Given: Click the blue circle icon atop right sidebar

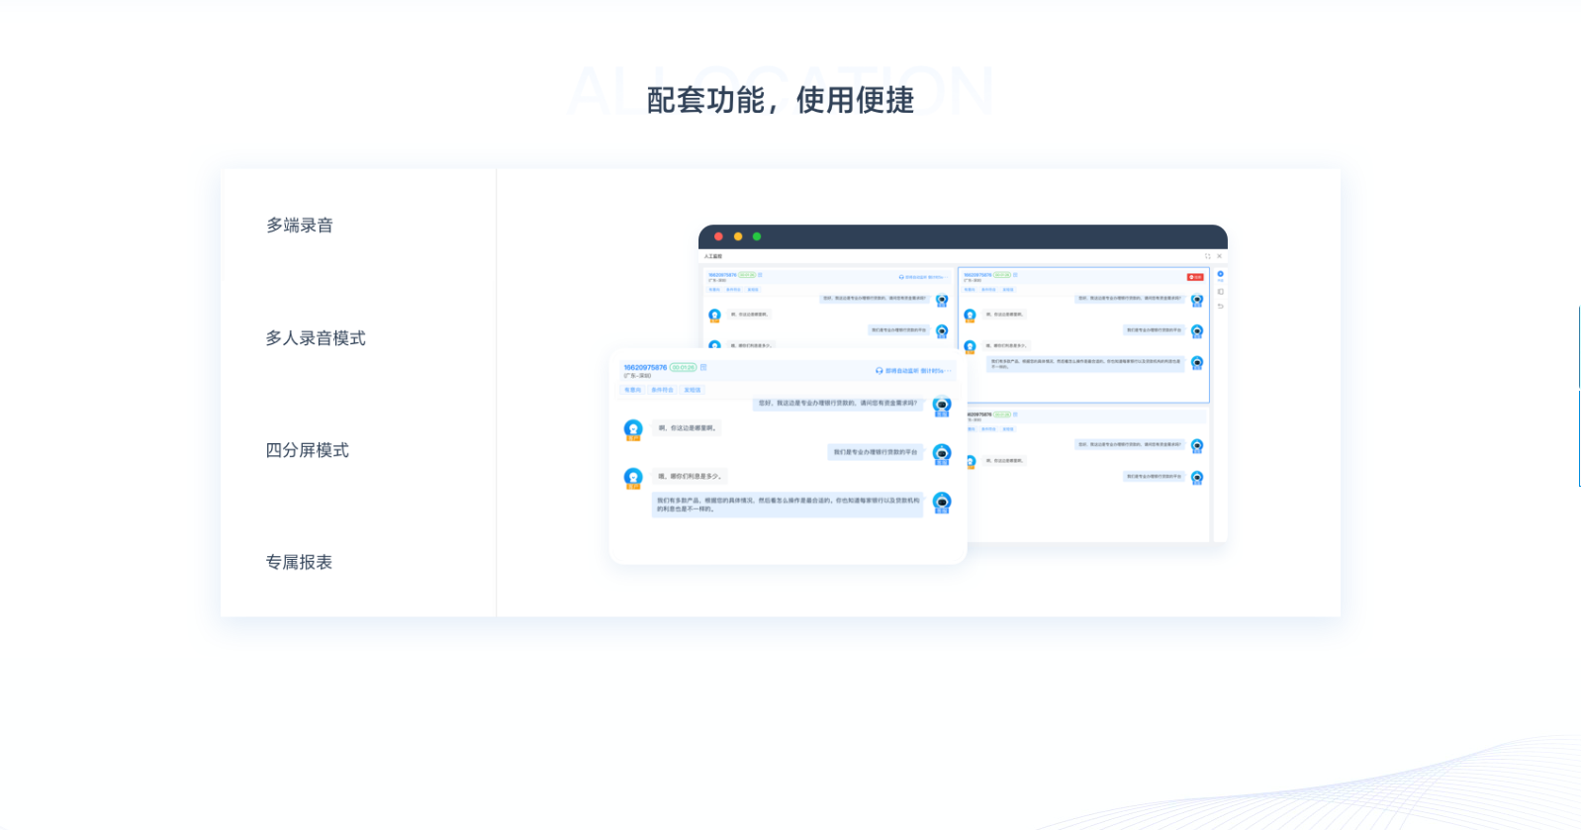Looking at the screenshot, I should click(x=1220, y=274).
